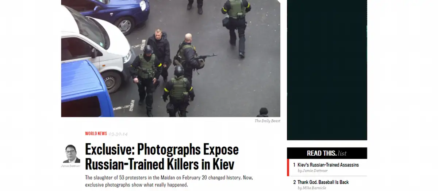
Task: Click the 03.30.14 publication date
Action: tap(118, 134)
